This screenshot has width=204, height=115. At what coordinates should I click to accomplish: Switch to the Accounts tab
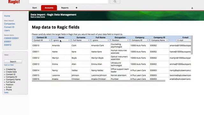[x=49, y=8]
